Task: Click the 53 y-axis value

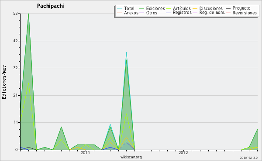Action: point(15,13)
